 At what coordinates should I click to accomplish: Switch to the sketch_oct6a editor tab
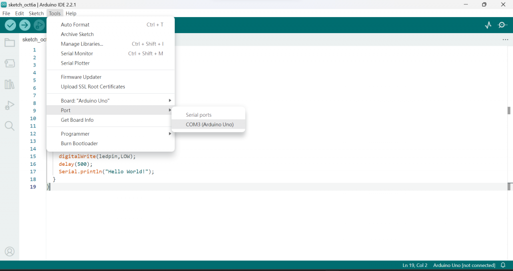pyautogui.click(x=34, y=40)
